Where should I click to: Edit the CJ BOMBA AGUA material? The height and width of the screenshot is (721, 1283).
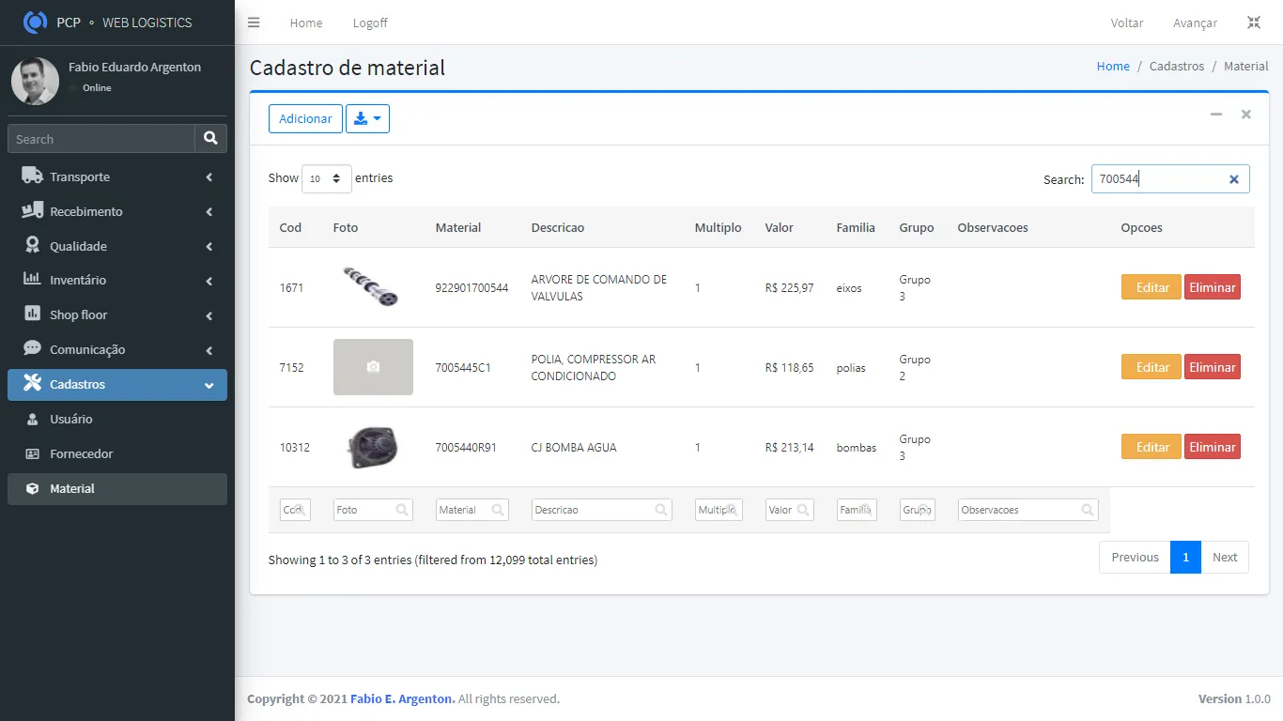tap(1151, 447)
